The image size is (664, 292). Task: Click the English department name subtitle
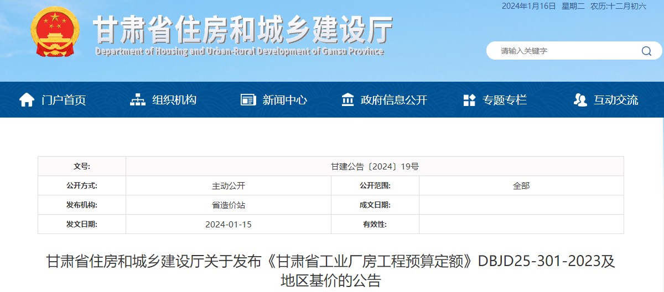239,51
